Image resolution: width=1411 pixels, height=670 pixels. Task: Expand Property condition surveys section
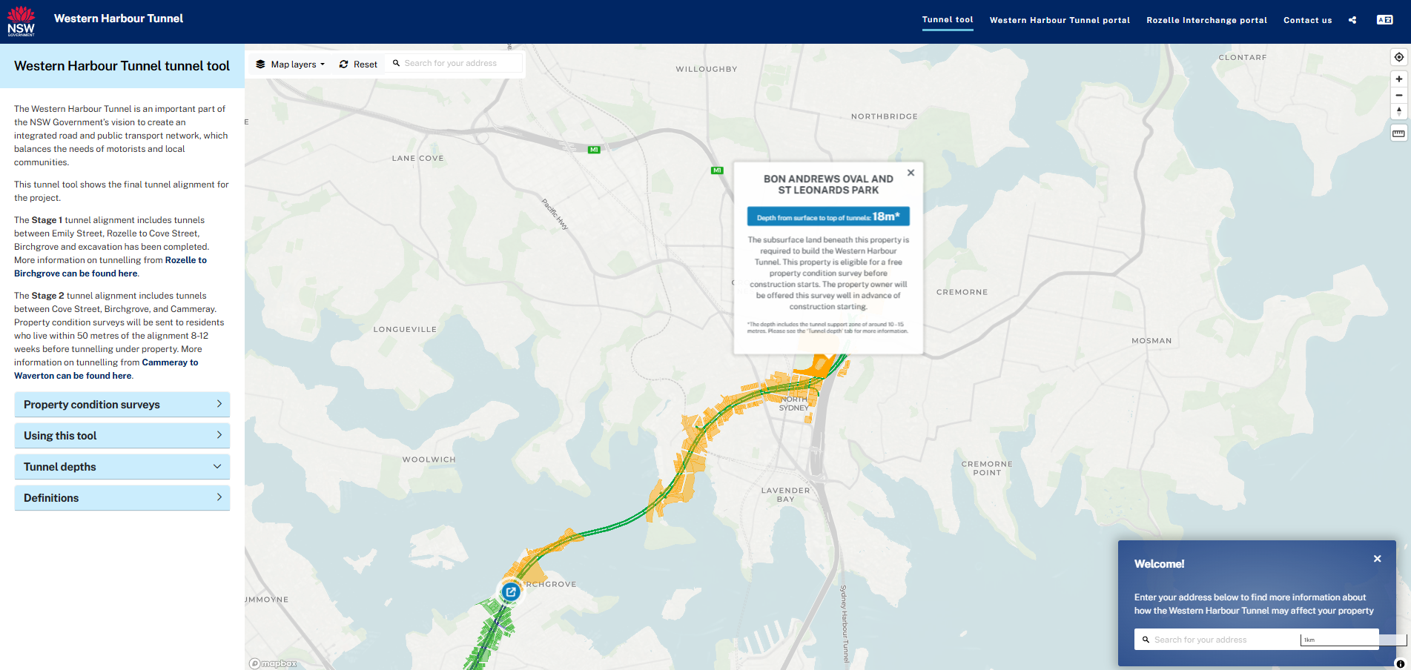[122, 405]
